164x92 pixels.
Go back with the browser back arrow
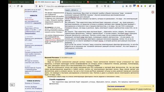11,6
